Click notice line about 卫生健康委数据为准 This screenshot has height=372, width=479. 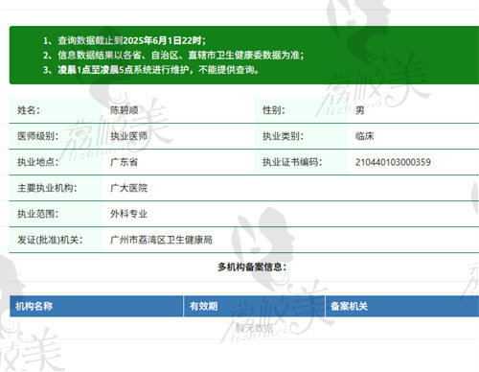click(x=173, y=56)
